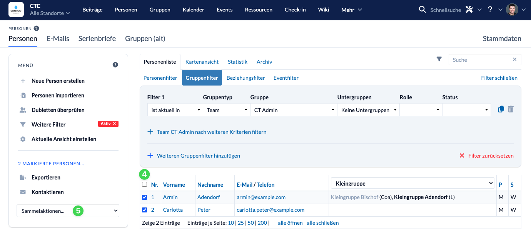
Task: Toggle the select-all checkbox in table header
Action: pos(144,184)
